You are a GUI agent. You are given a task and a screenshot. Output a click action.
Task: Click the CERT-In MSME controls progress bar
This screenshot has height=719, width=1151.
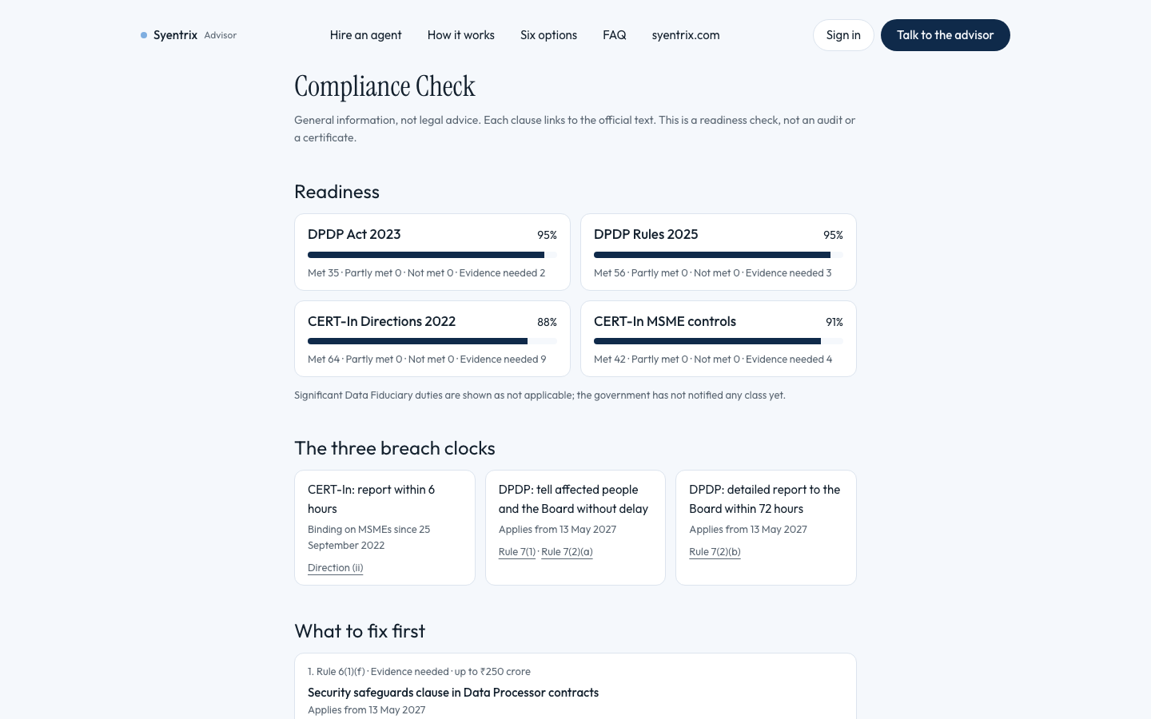tap(718, 341)
